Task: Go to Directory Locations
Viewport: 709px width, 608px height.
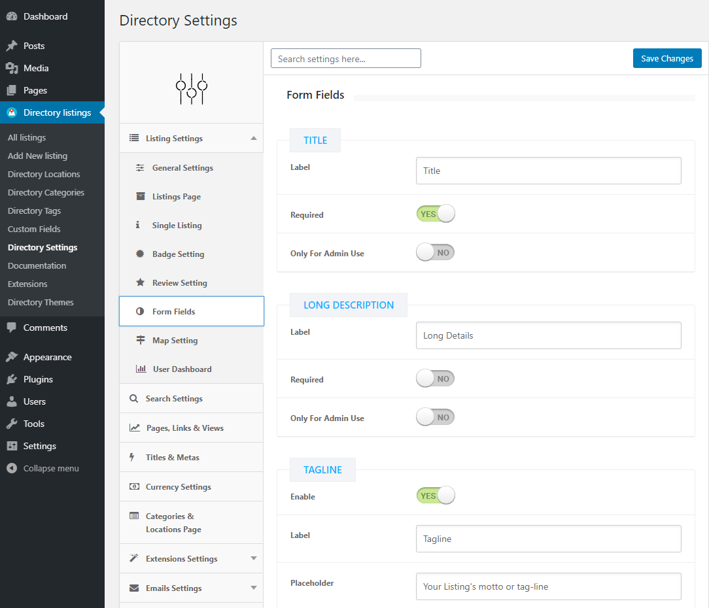Action: point(44,174)
